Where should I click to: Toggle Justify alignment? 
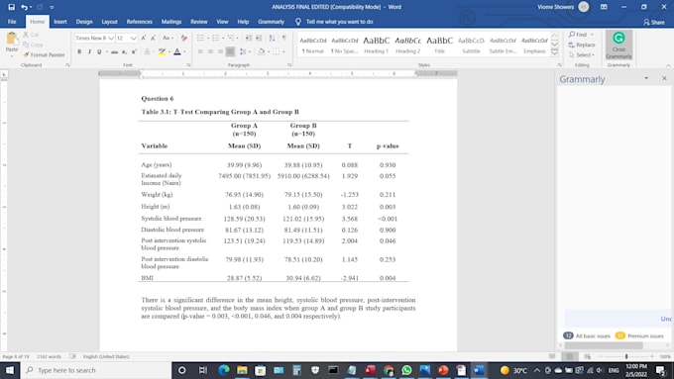[x=230, y=51]
